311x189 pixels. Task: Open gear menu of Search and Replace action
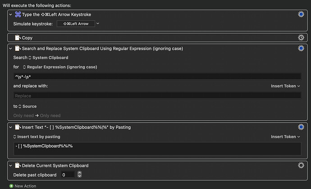pyautogui.click(x=301, y=48)
